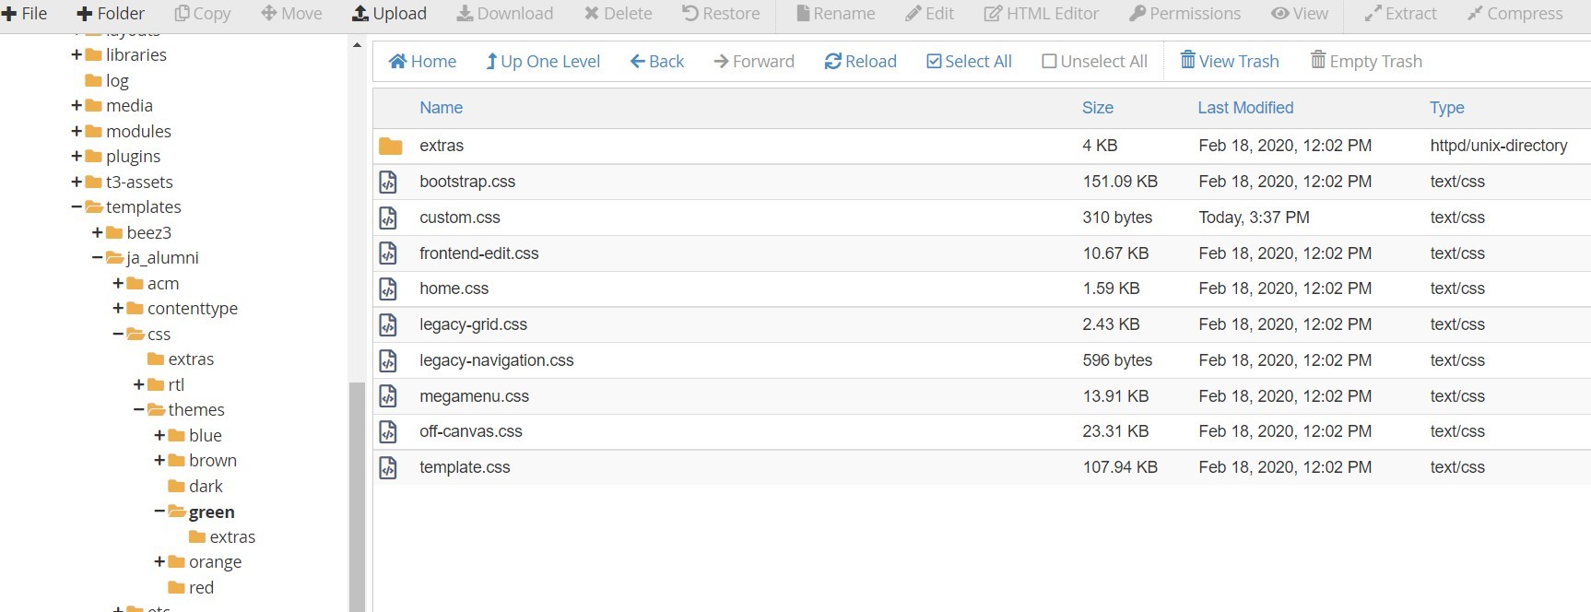Navigate Forward
The image size is (1591, 612).
coord(754,62)
